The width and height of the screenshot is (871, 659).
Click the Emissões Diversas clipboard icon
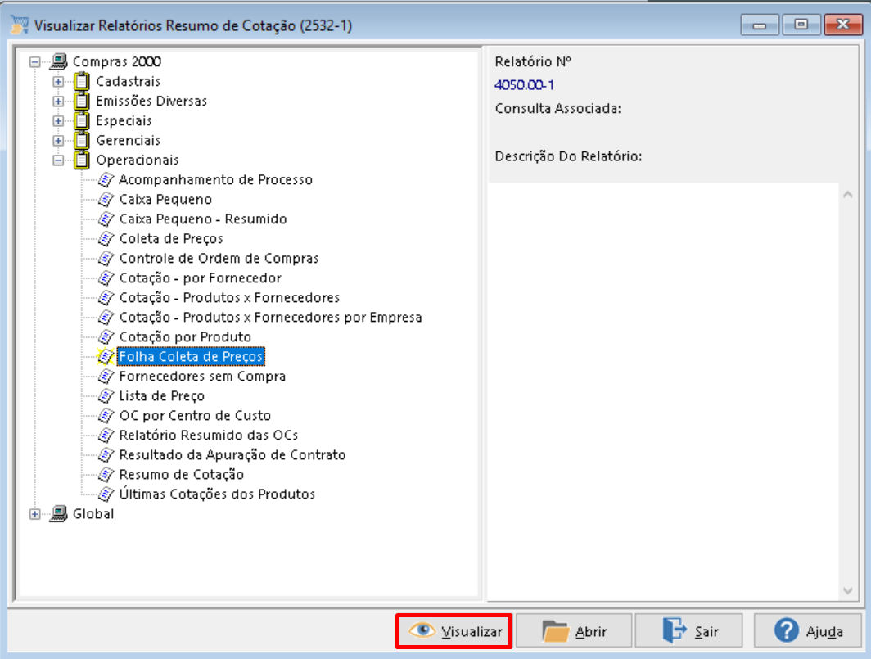tap(82, 101)
